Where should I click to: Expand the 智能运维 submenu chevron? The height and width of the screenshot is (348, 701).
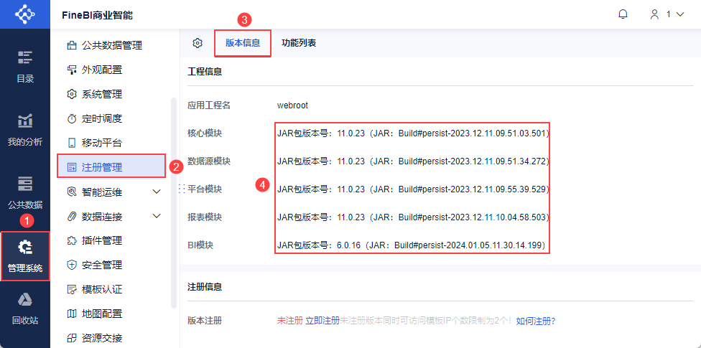(x=157, y=192)
